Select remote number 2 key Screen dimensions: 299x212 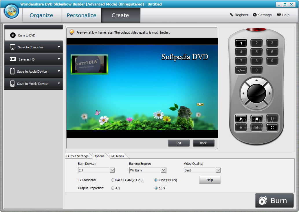(256, 43)
